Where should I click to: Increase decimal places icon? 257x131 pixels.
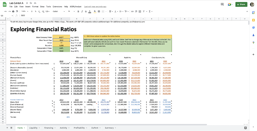(x=43, y=12)
